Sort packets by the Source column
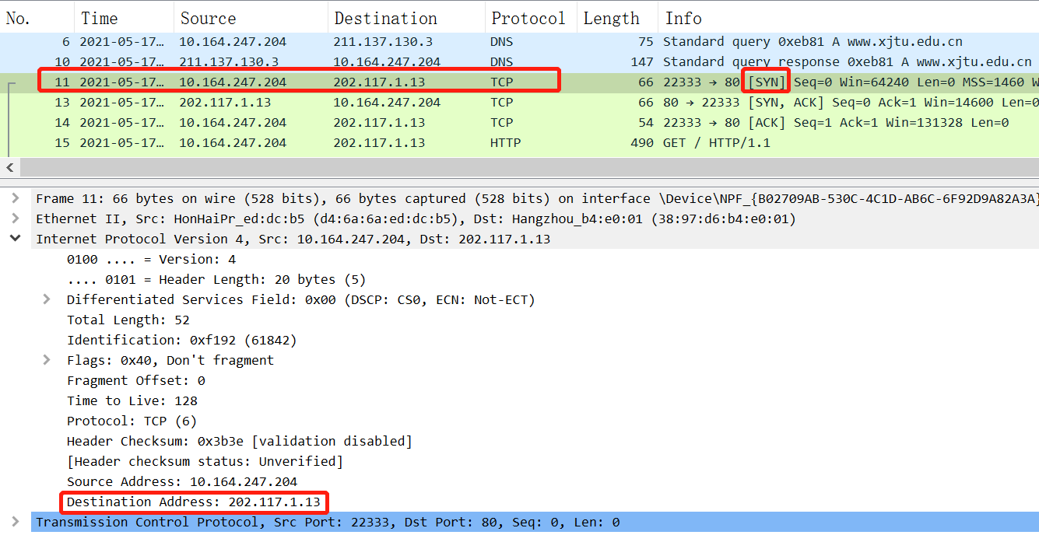1039x556 pixels. click(x=208, y=17)
